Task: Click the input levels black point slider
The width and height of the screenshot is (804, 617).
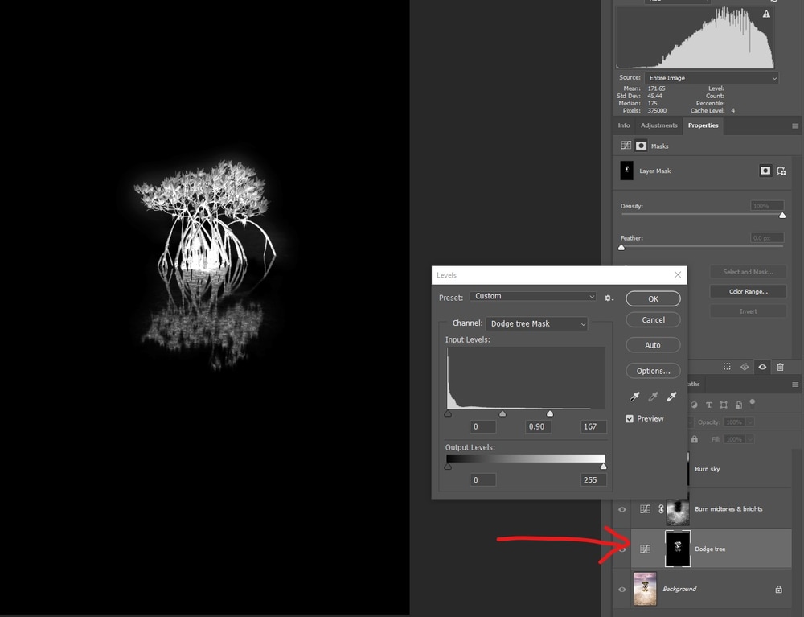Action: tap(448, 413)
